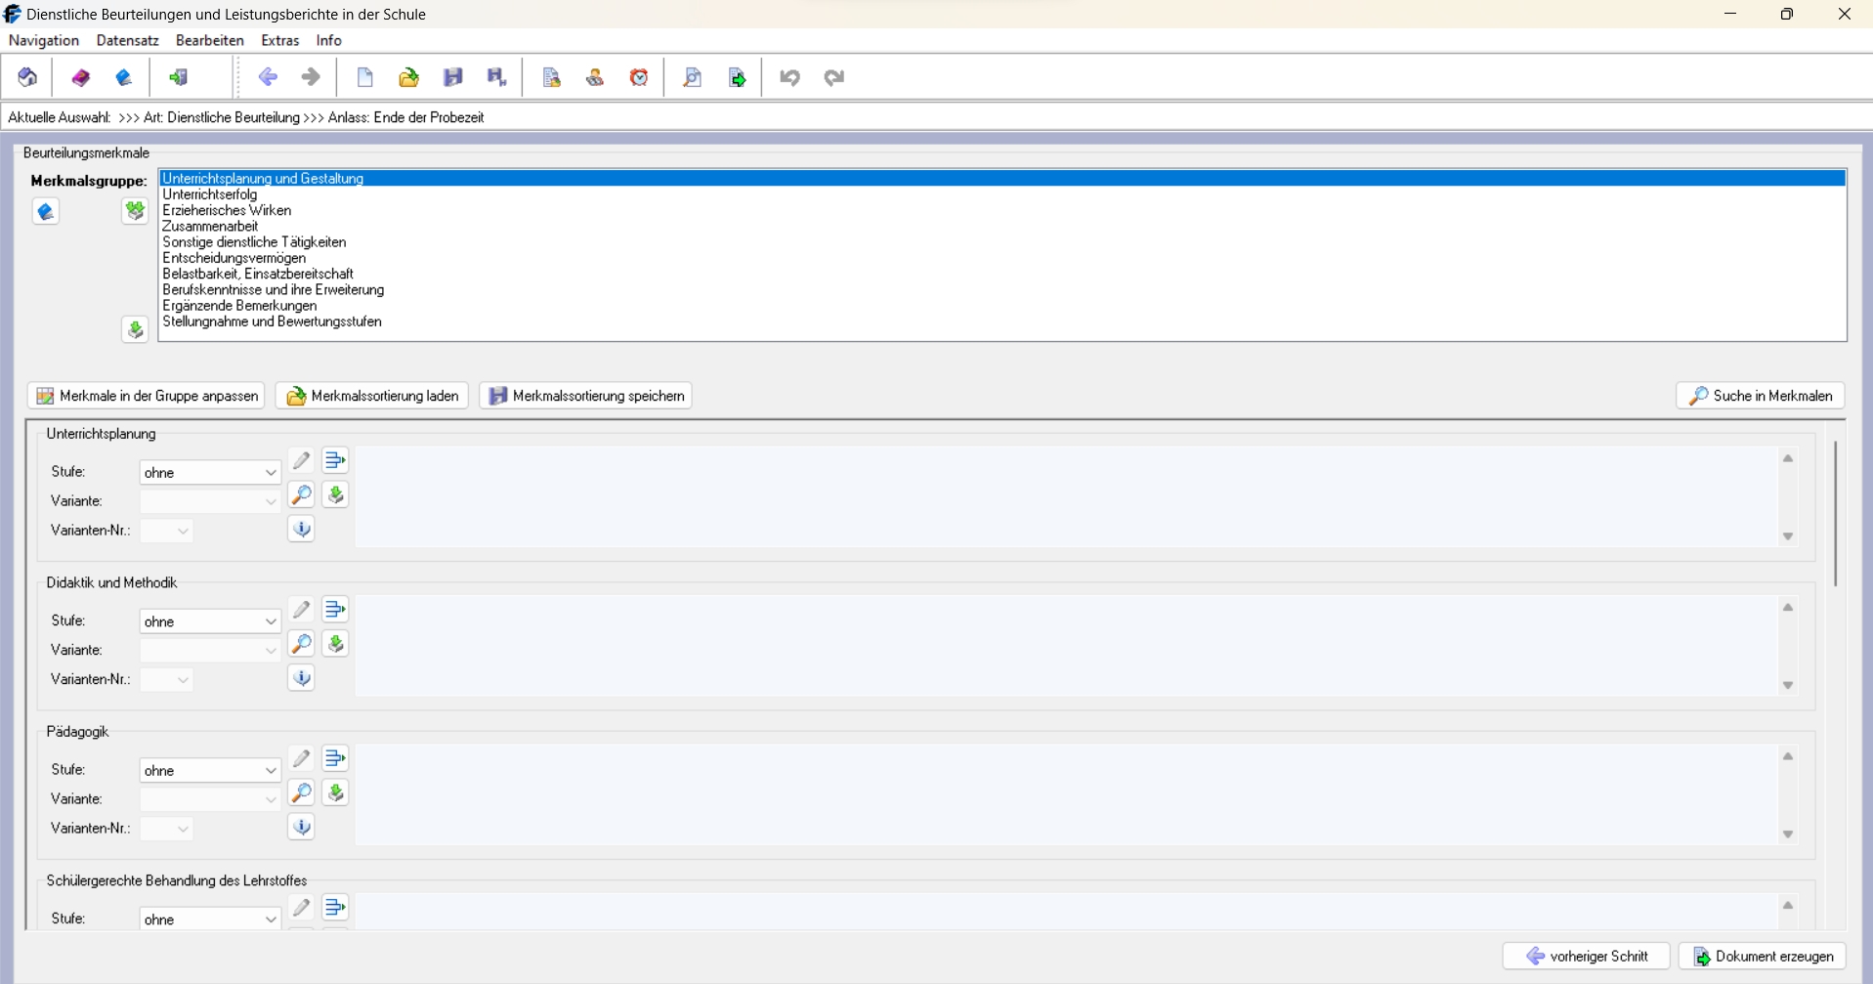1873x984 pixels.
Task: Undo the last action in the toolbar
Action: (x=789, y=77)
